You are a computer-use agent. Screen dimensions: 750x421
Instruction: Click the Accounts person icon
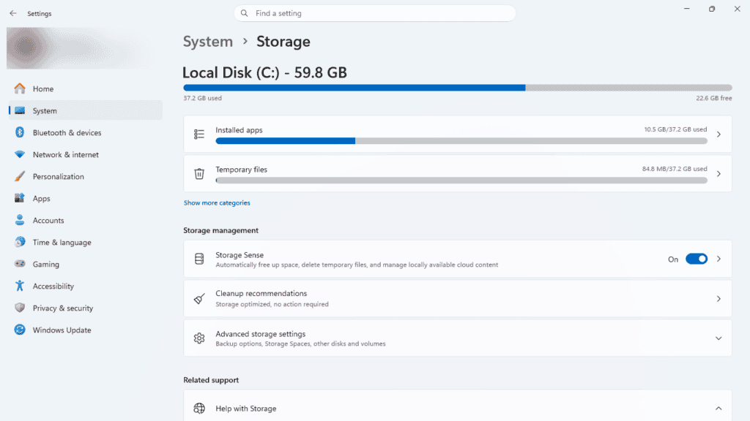tap(20, 220)
